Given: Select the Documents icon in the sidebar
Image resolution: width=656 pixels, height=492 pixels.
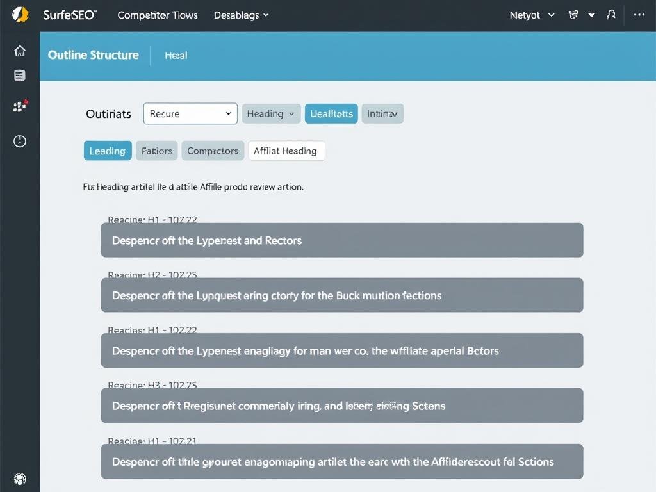Looking at the screenshot, I should tap(19, 75).
